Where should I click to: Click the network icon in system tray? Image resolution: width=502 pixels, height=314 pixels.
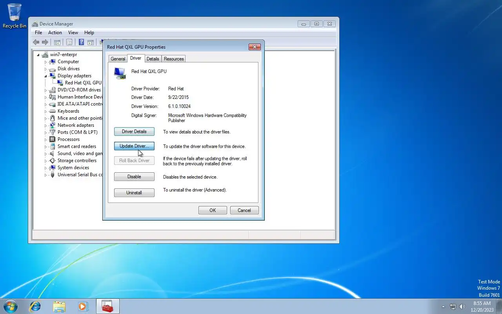(x=453, y=307)
